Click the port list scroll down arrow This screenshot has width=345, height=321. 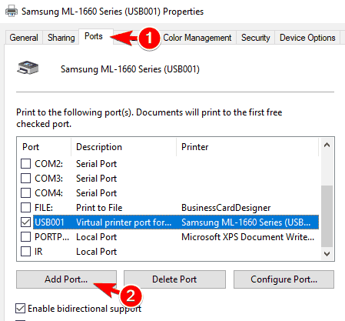click(327, 254)
